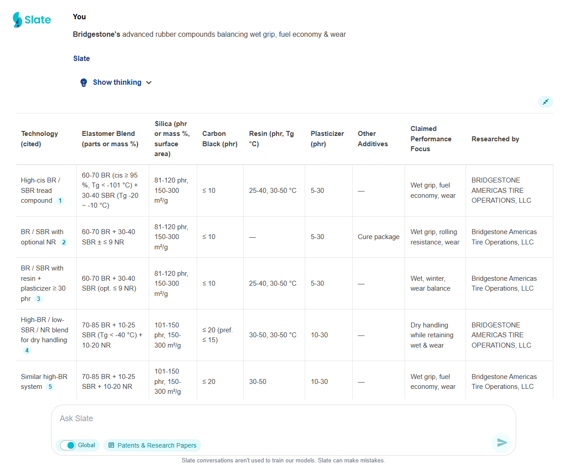
Task: Open the Patents & Research Papers source selector
Action: 152,445
